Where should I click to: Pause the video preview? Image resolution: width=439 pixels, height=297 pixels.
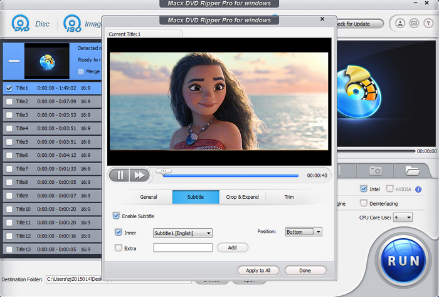(x=119, y=175)
